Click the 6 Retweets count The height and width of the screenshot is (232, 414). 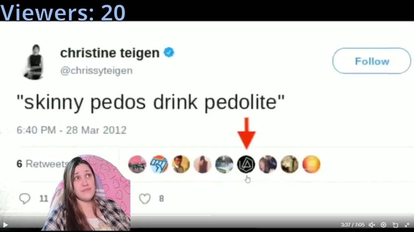pyautogui.click(x=42, y=164)
